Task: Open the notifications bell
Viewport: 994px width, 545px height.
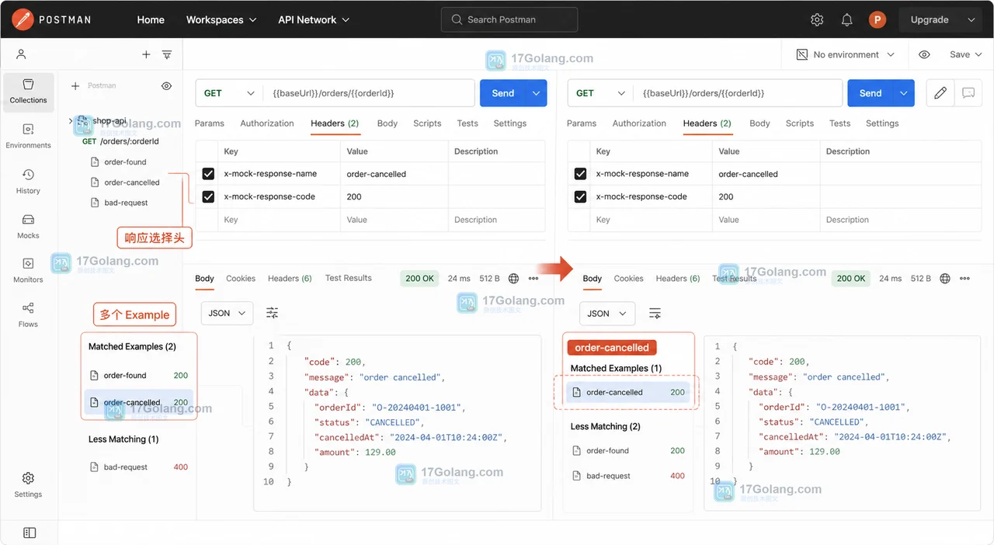Action: click(847, 20)
